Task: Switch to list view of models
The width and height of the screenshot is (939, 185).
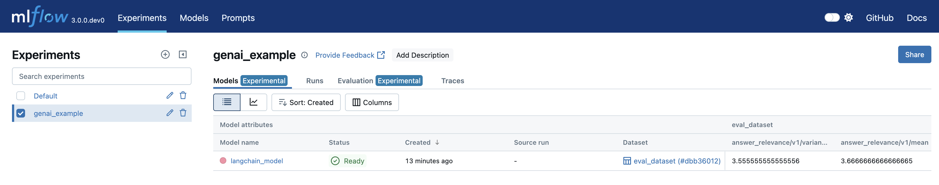Action: pyautogui.click(x=227, y=102)
